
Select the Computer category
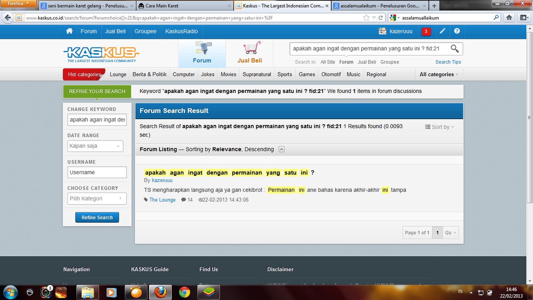point(184,75)
